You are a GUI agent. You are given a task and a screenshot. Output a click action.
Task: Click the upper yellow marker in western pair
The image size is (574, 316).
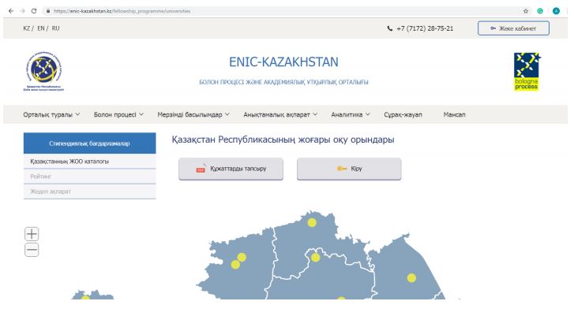(x=242, y=257)
